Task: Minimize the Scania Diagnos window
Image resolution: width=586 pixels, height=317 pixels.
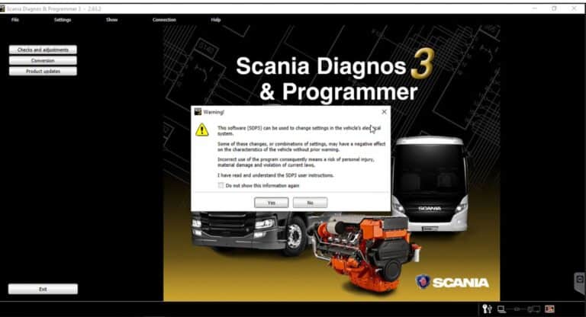Action: [535, 8]
